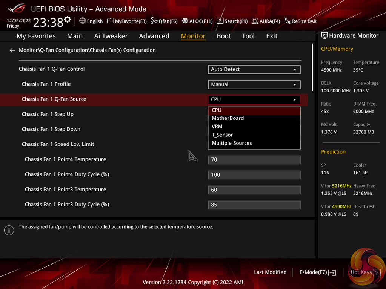Switch to the Ai Tweaker tab

click(x=111, y=36)
